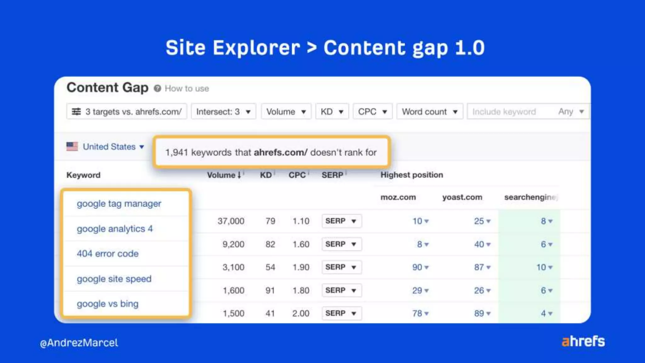The height and width of the screenshot is (363, 645).
Task: Click searchengine position 6 in 1,600 row
Action: (x=547, y=290)
